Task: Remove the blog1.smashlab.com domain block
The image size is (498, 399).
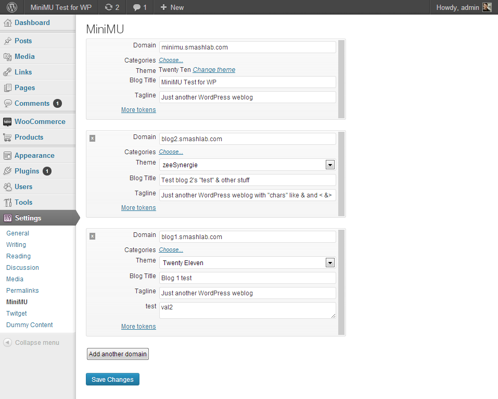Action: coord(93,236)
